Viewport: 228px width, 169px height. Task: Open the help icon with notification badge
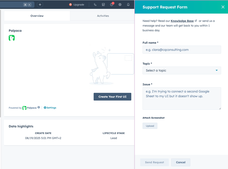(112, 5)
